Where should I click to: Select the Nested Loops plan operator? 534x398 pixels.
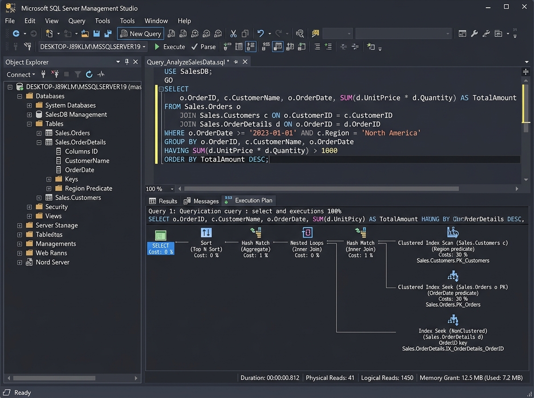click(307, 243)
